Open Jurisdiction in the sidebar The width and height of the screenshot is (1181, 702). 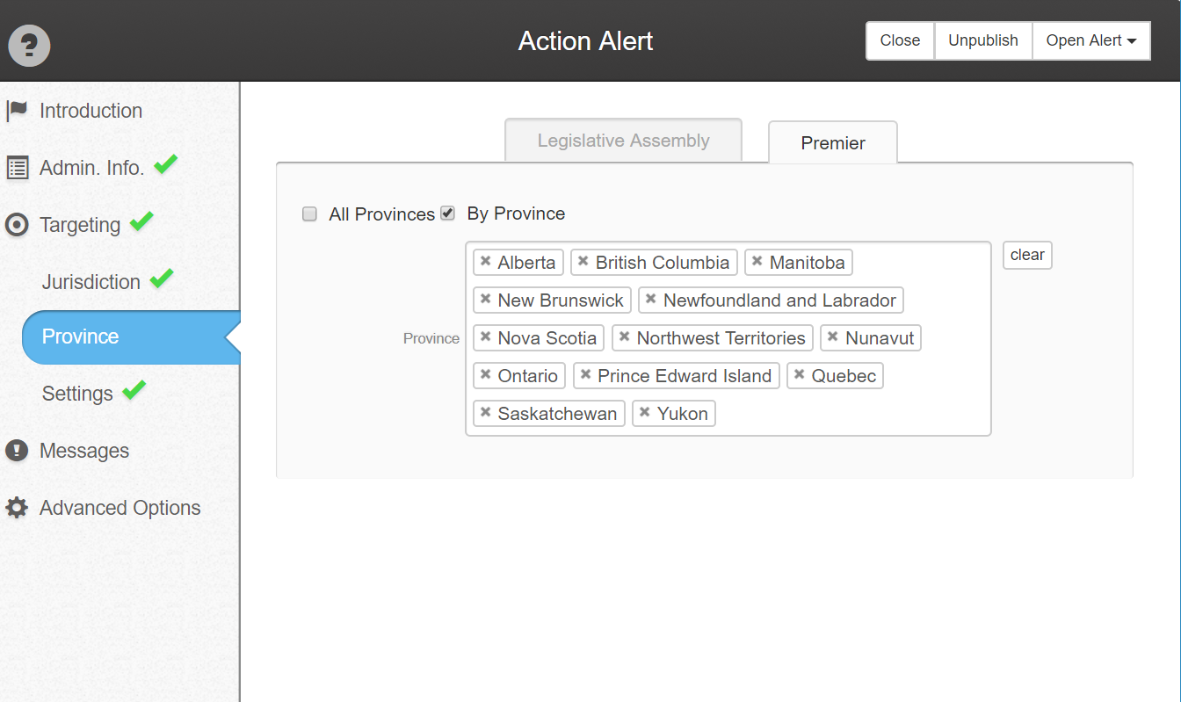pos(91,282)
